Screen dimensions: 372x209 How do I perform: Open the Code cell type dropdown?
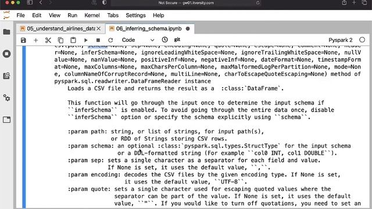(138, 40)
